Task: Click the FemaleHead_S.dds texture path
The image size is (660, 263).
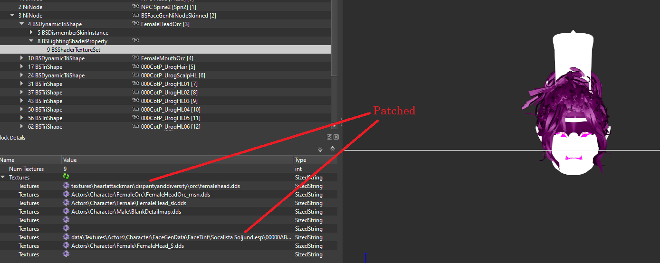Action: click(127, 245)
